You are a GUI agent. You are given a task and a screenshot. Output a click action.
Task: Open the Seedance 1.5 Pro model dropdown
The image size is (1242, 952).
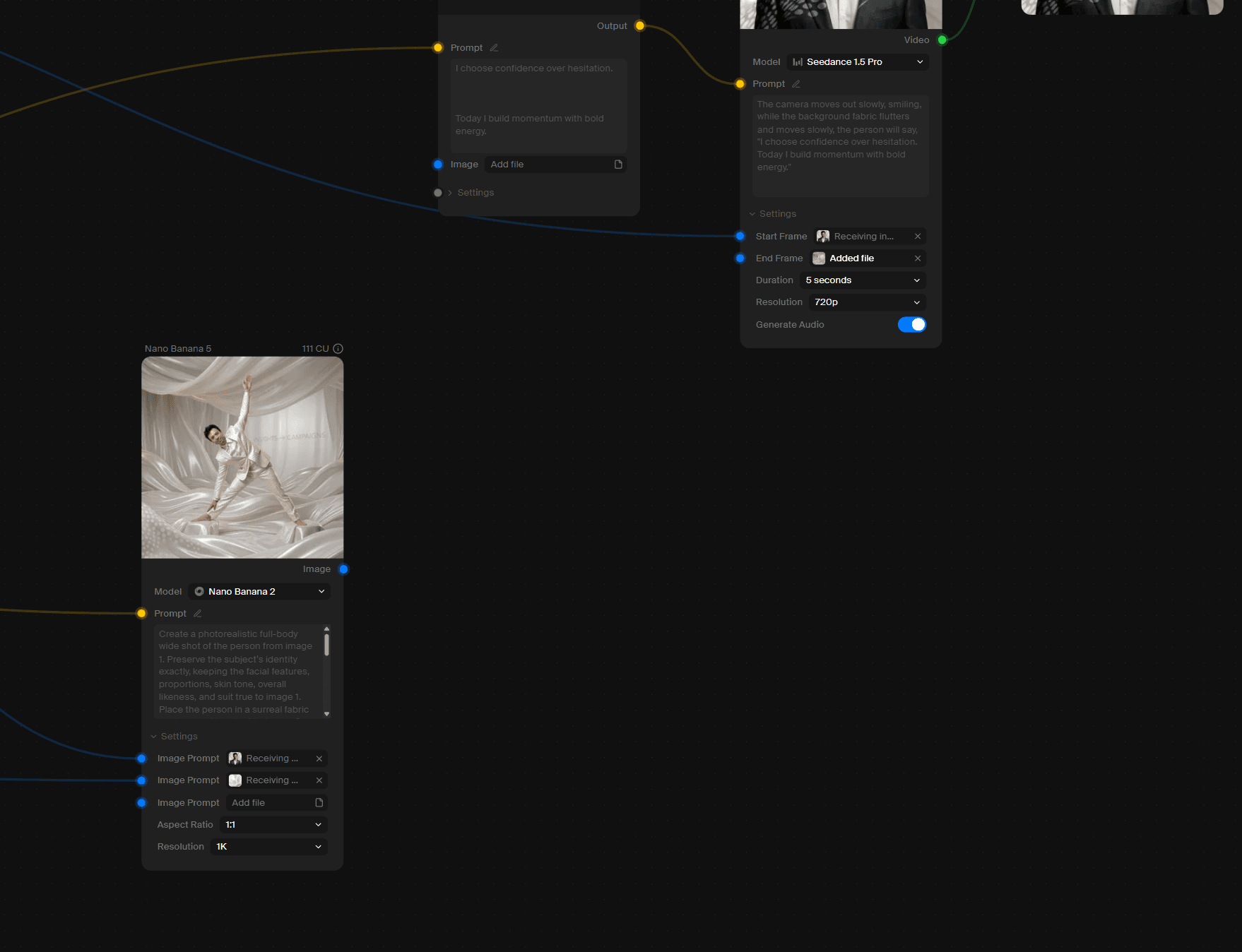click(x=858, y=62)
